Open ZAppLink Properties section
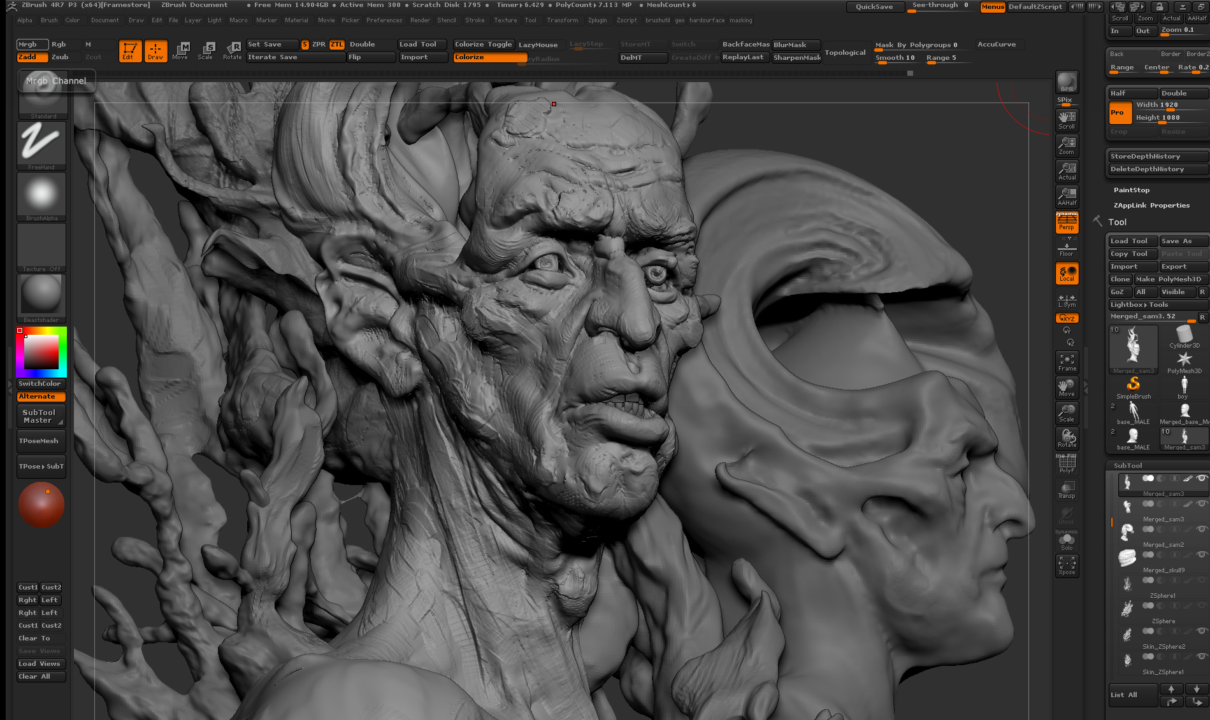The height and width of the screenshot is (720, 1210). (x=1151, y=206)
